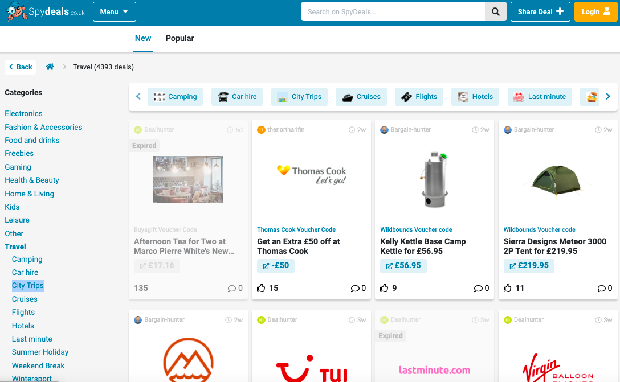Open Weekend Break subcategory in sidebar
The width and height of the screenshot is (620, 382).
38,366
